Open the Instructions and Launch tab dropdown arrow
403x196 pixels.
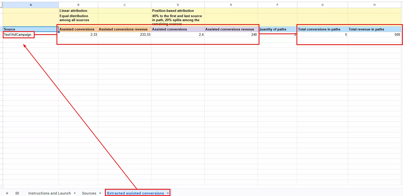(75, 193)
